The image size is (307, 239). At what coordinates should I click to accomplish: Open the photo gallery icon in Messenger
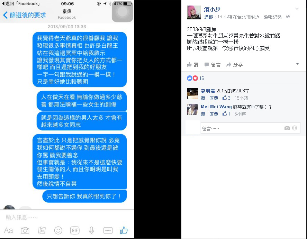coord(42,231)
